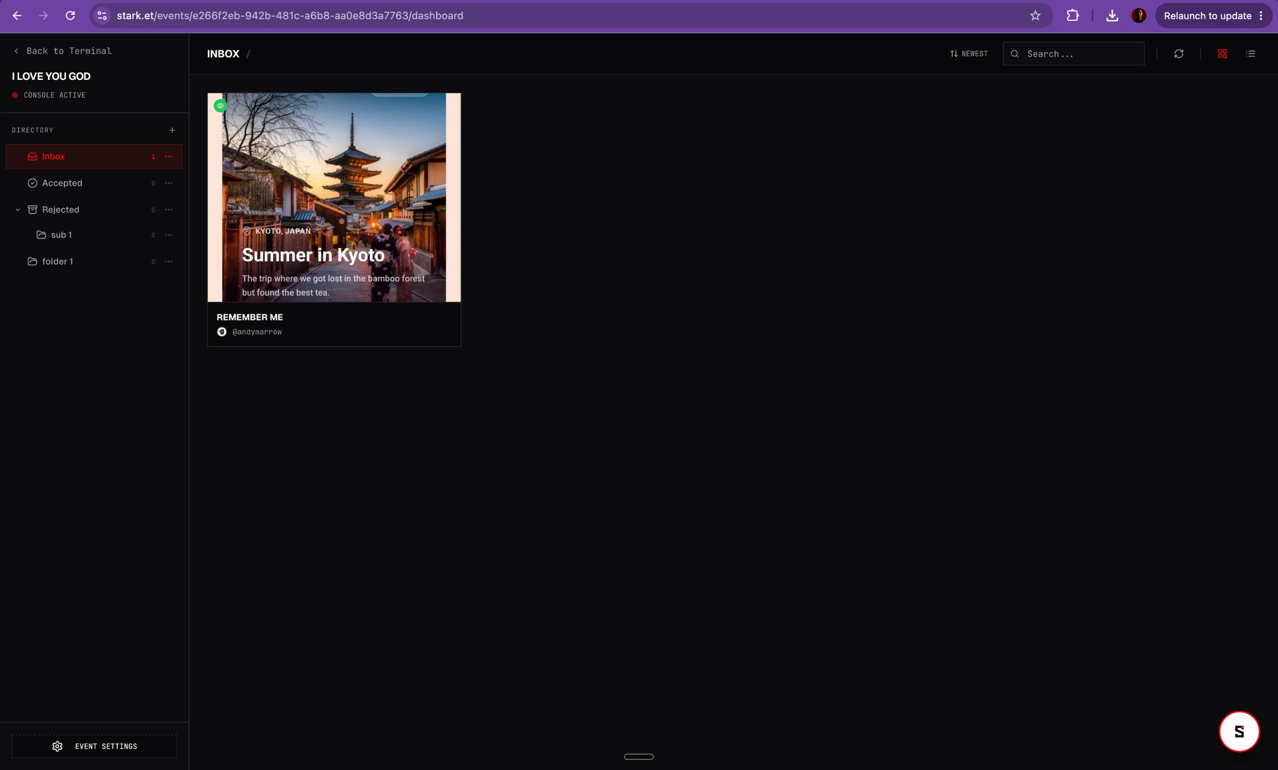Toggle the green eye visibility badge on card
This screenshot has width=1278, height=770.
(220, 106)
